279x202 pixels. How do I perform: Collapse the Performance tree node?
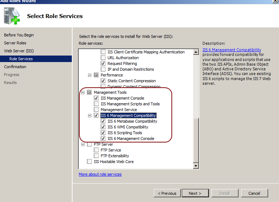90,75
